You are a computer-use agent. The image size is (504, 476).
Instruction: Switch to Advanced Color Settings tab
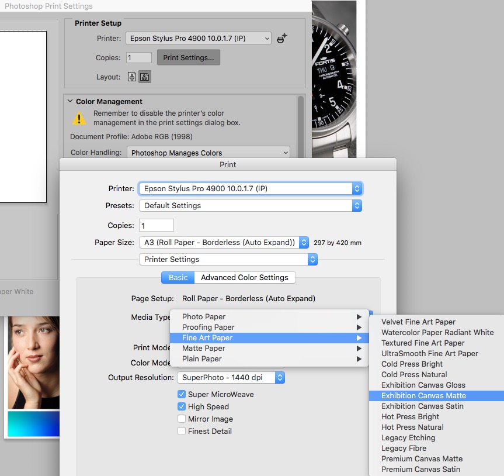[x=245, y=277]
